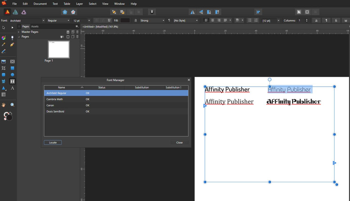Select the Table tool

[4, 95]
